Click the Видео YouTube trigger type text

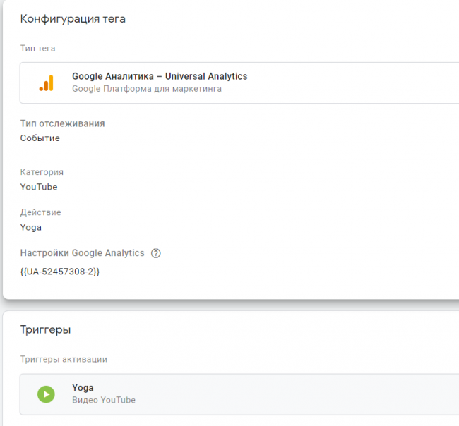[x=103, y=400]
